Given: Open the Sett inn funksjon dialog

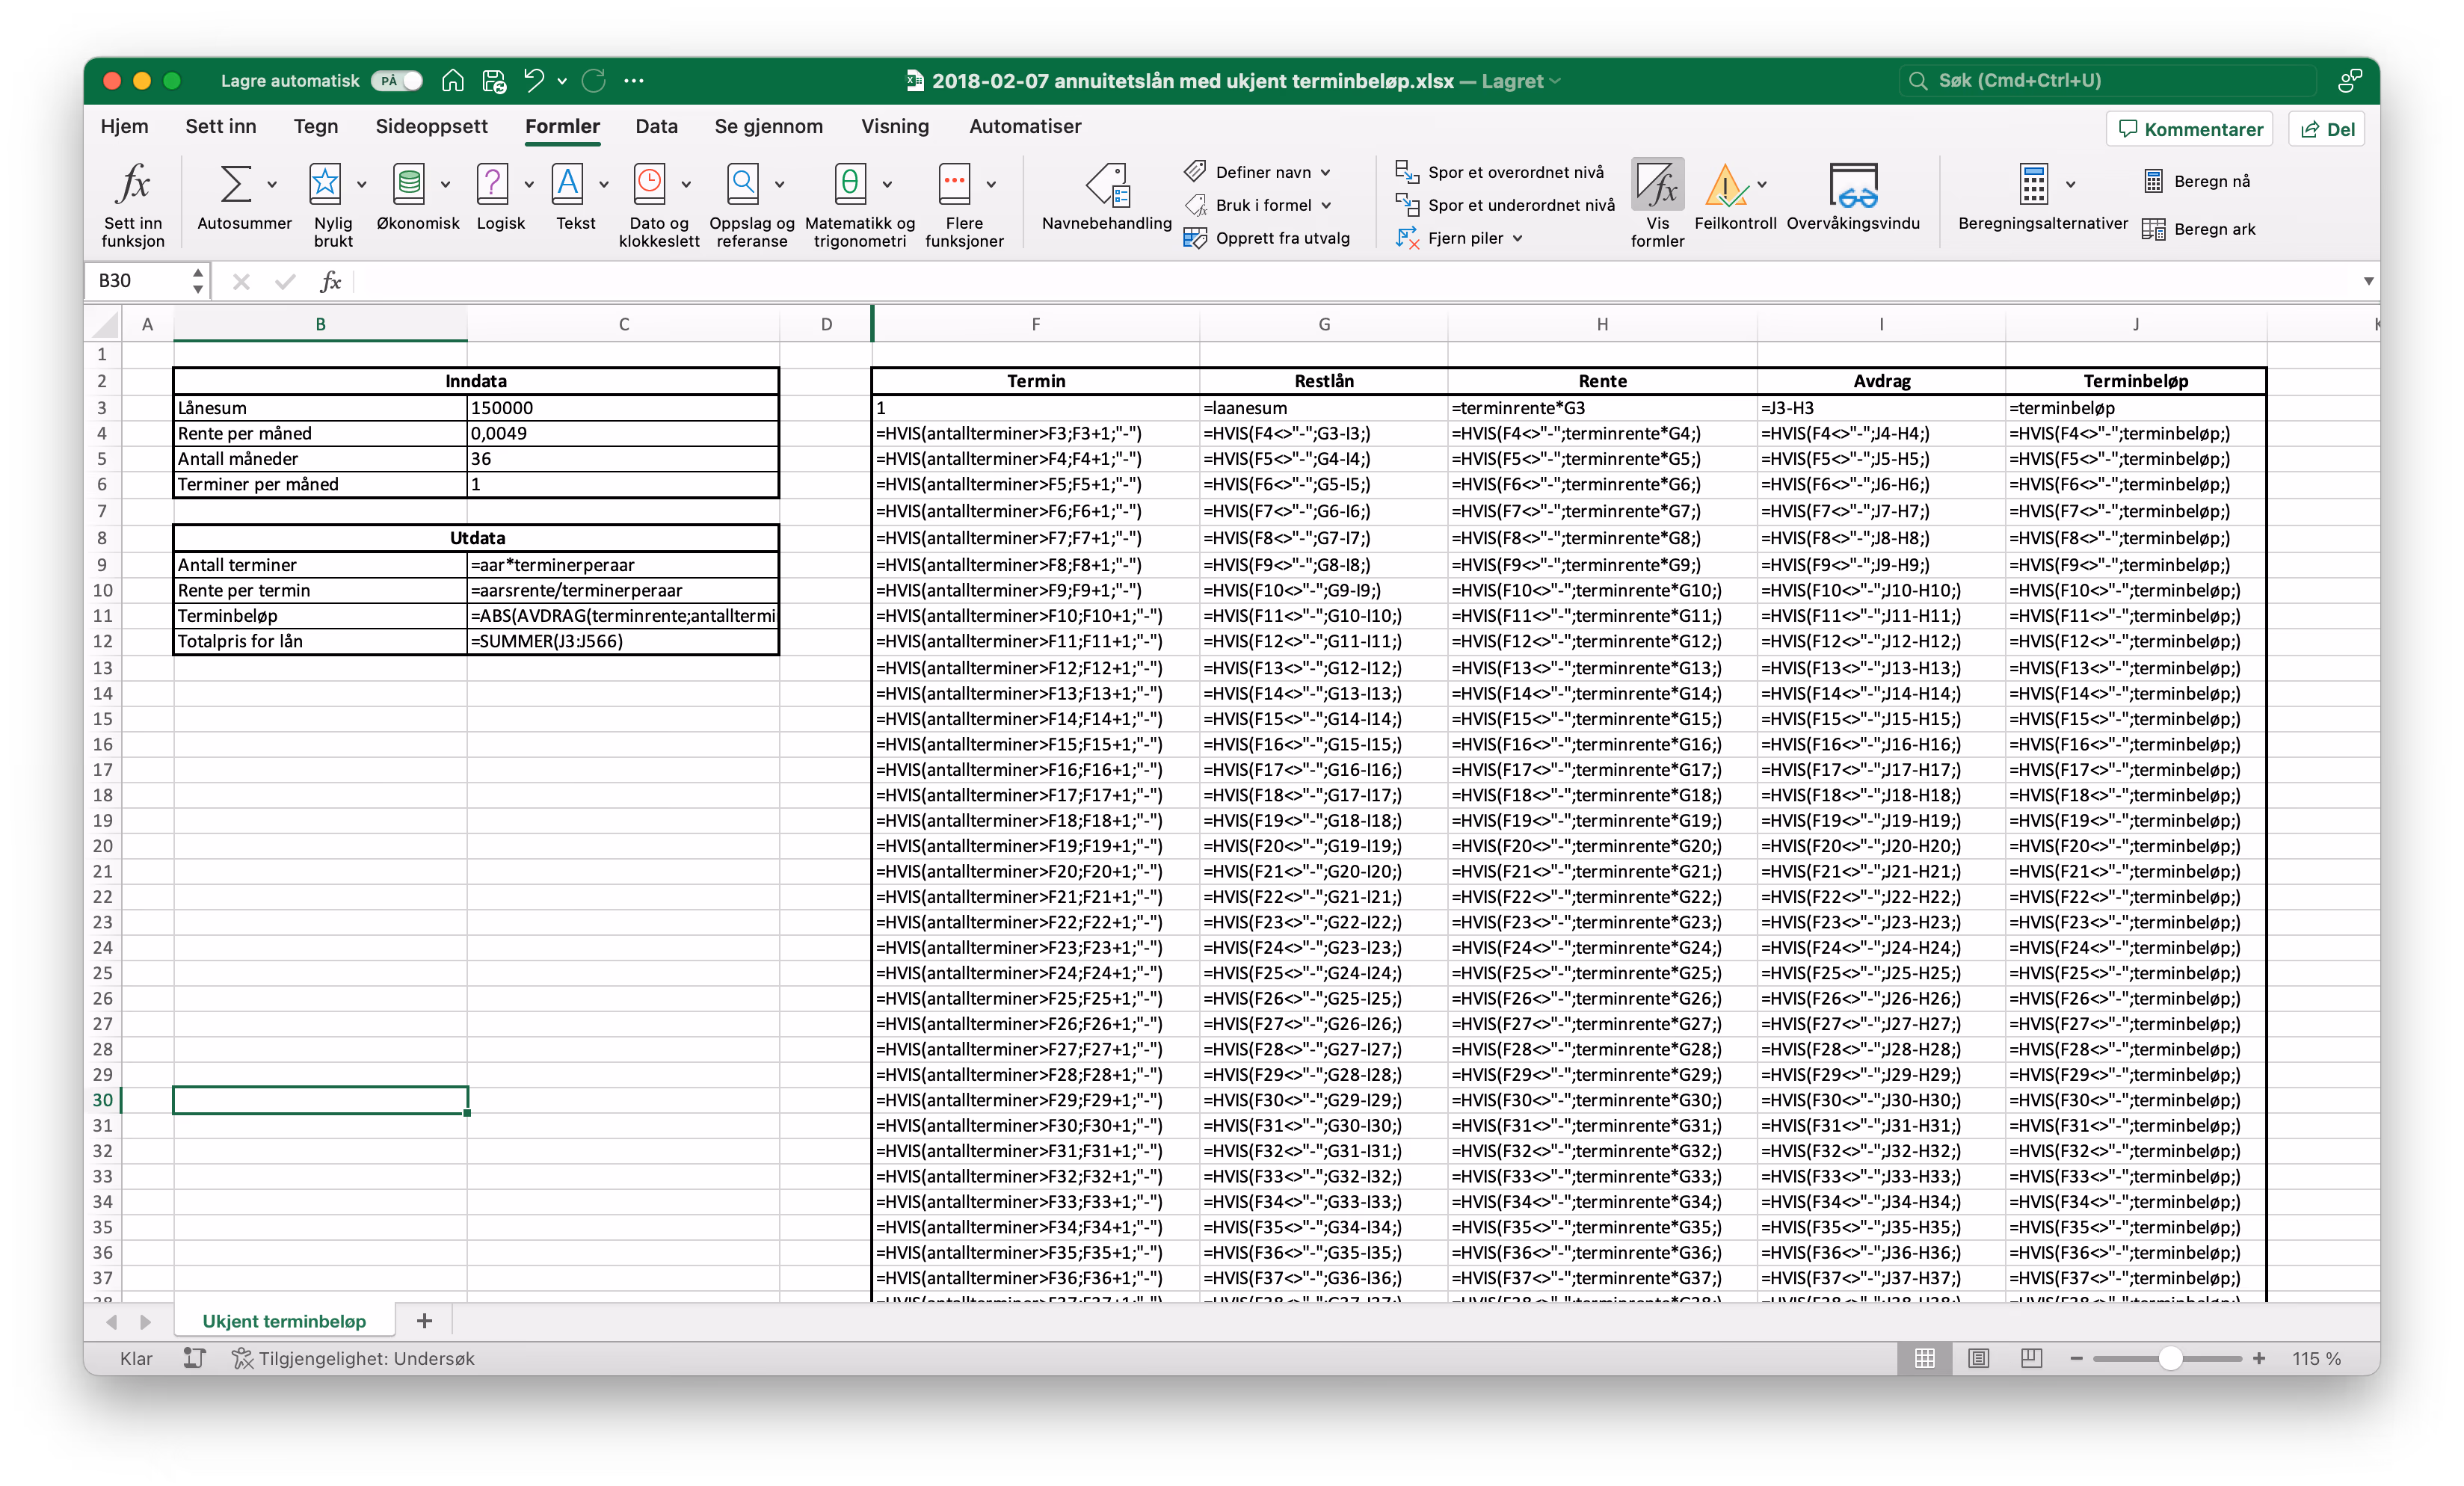Looking at the screenshot, I should (132, 204).
